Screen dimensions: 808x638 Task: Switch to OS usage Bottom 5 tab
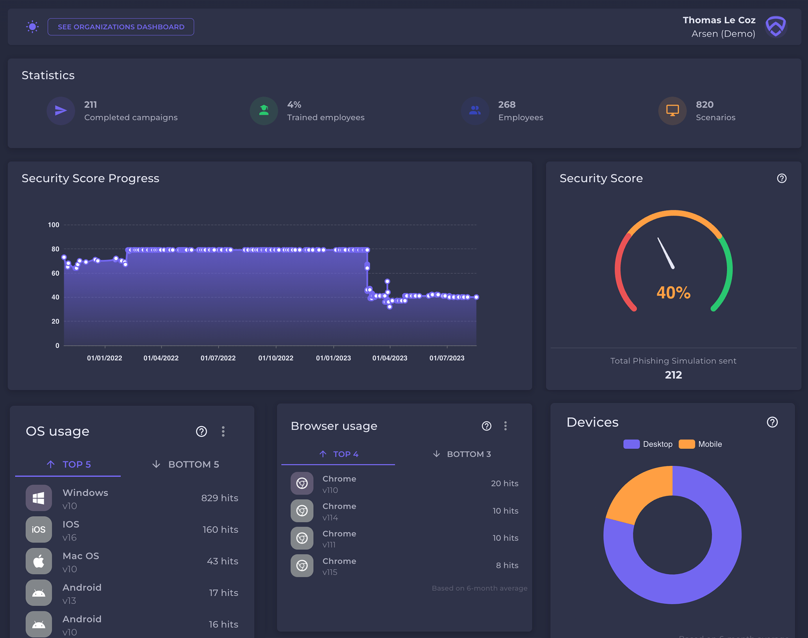pos(186,464)
